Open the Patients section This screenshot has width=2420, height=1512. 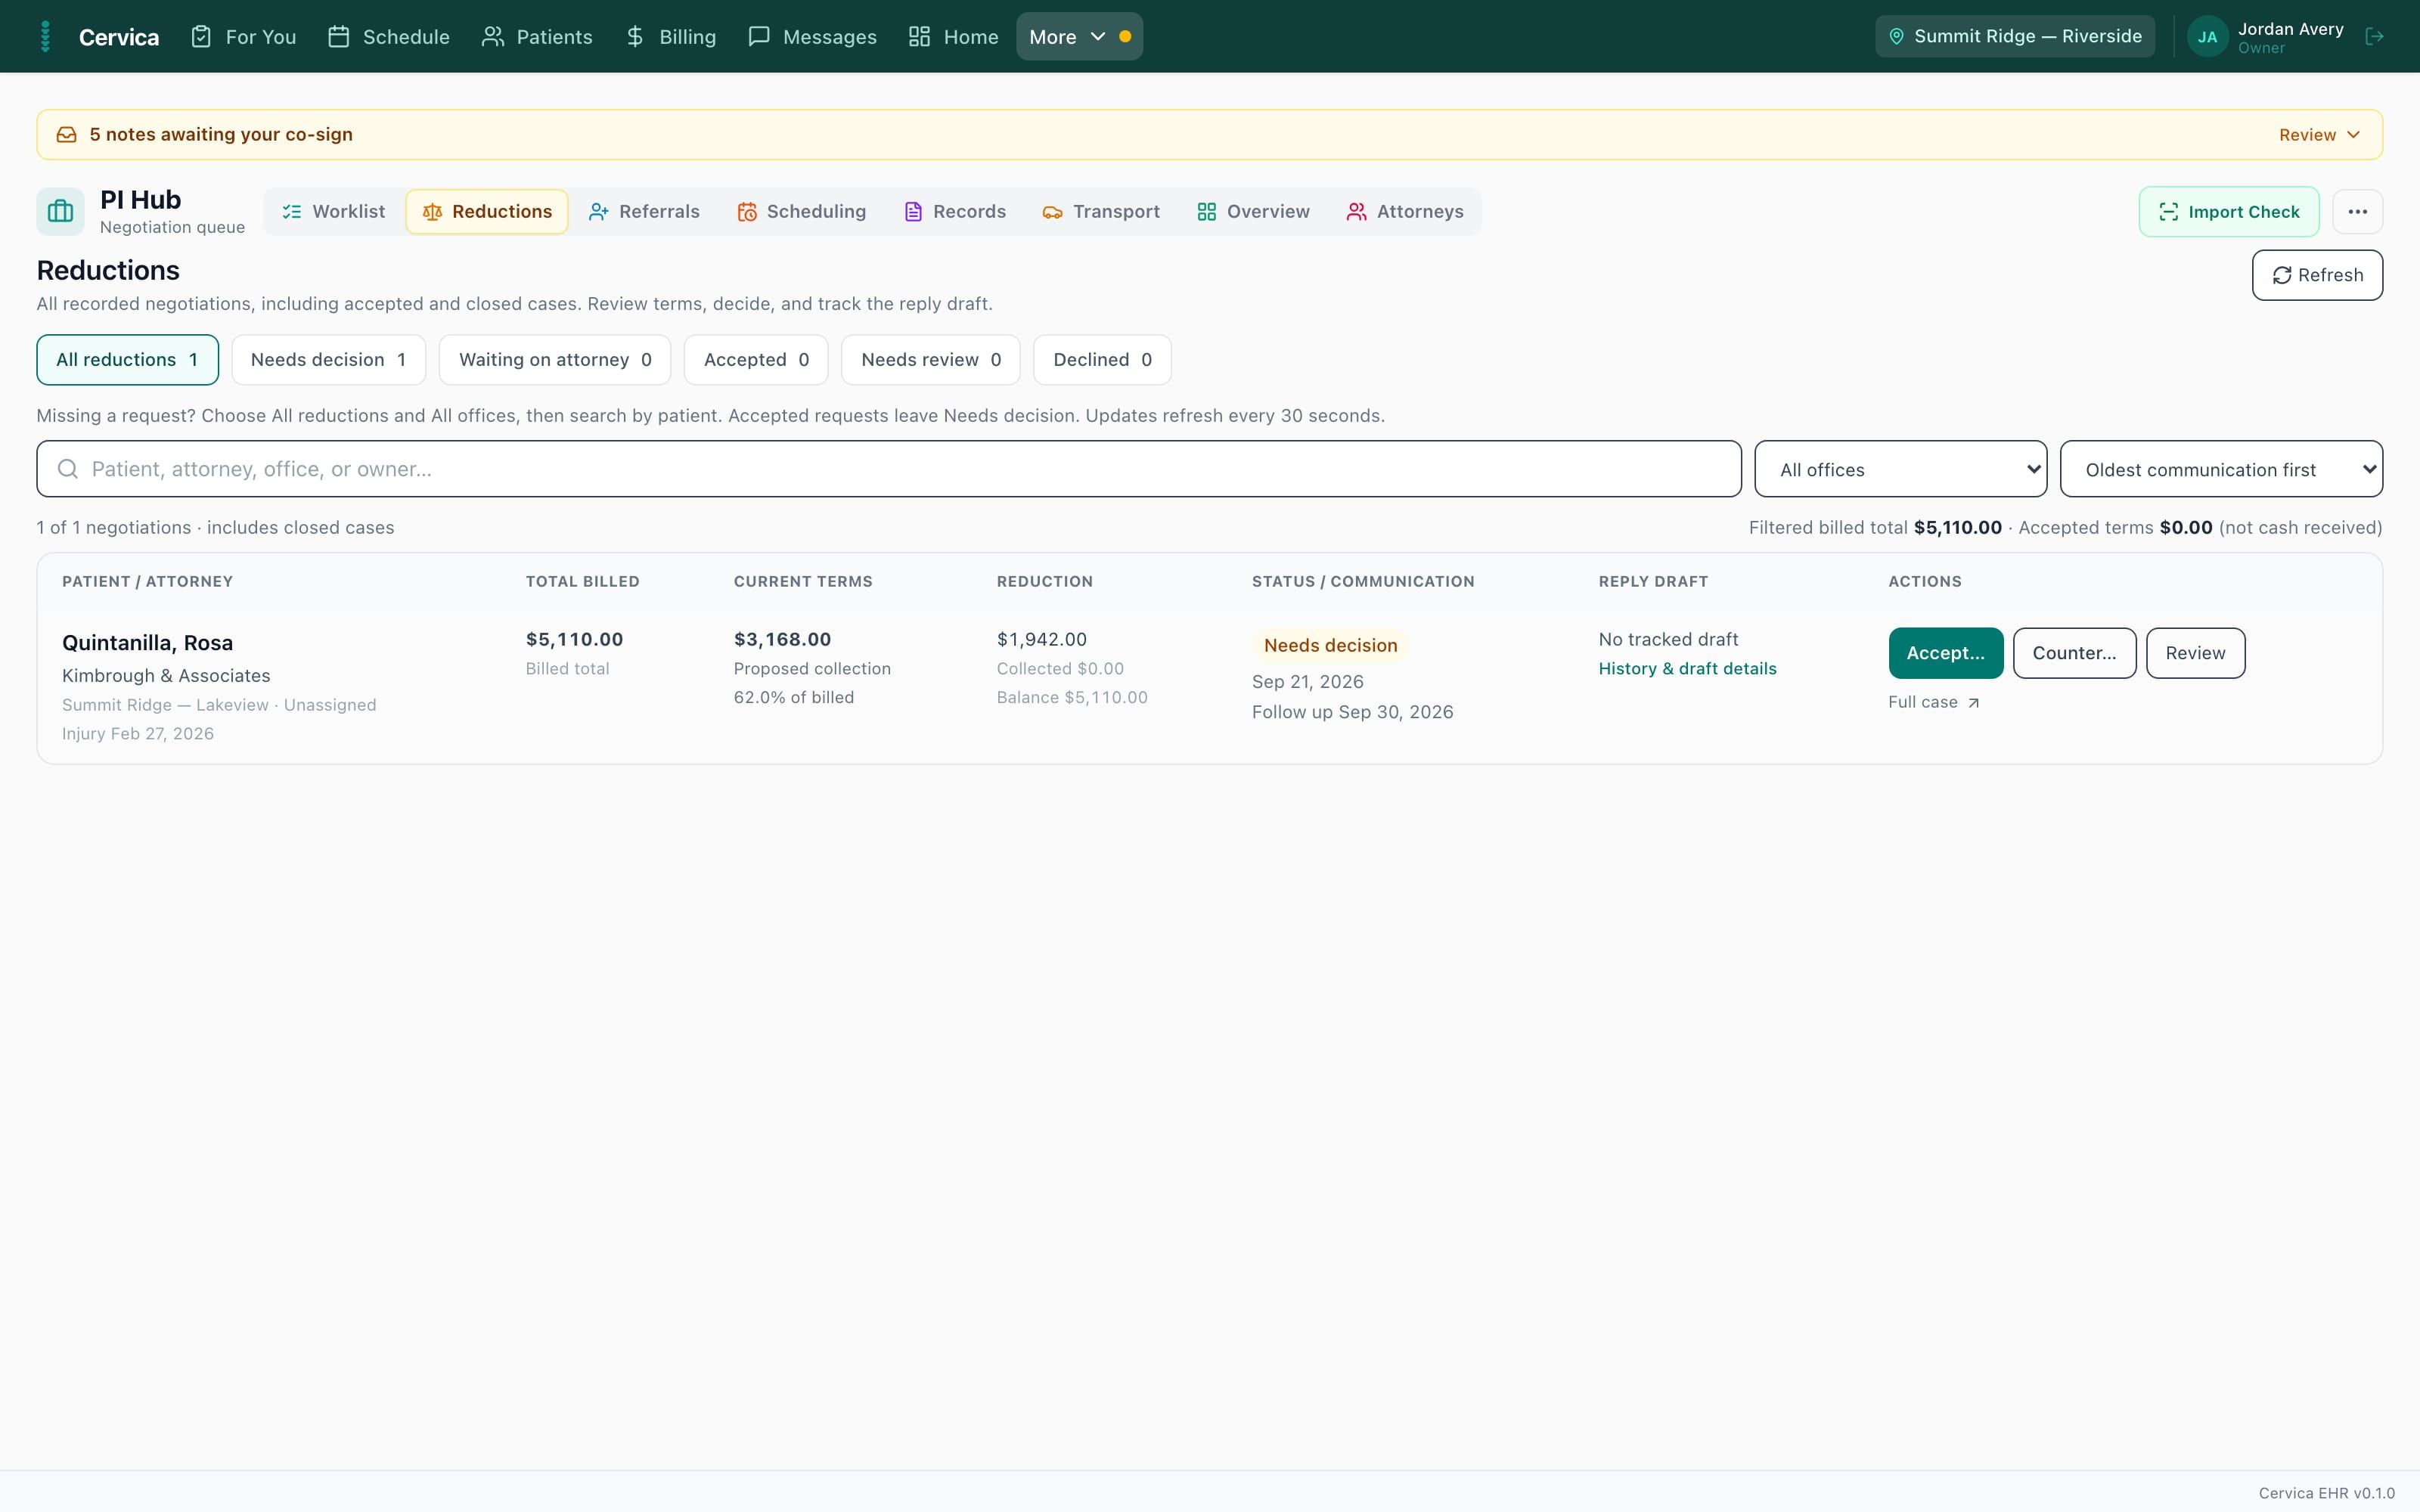[537, 37]
